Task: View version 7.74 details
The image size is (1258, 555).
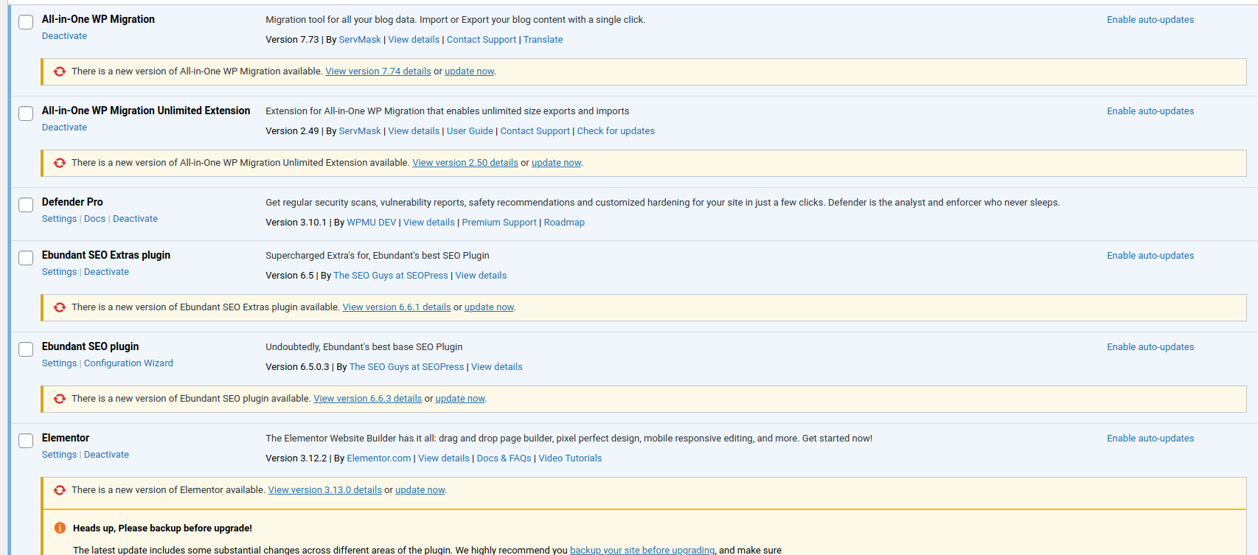Action: [378, 71]
